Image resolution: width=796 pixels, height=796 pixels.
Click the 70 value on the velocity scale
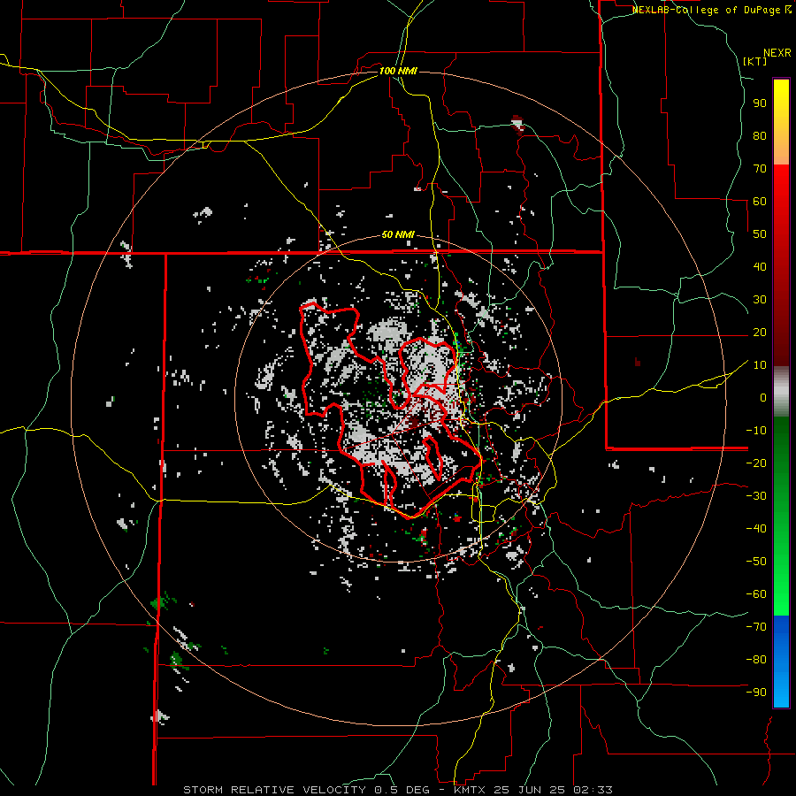click(760, 169)
